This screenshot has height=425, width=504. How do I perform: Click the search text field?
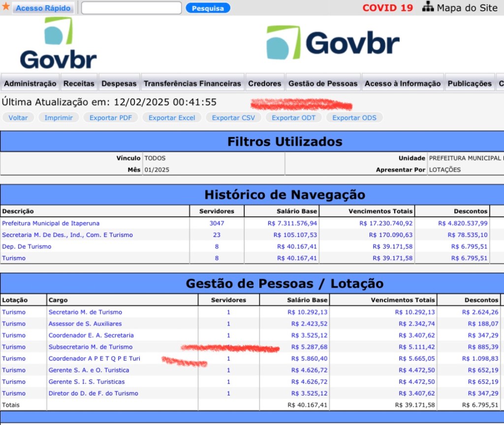[x=131, y=8]
